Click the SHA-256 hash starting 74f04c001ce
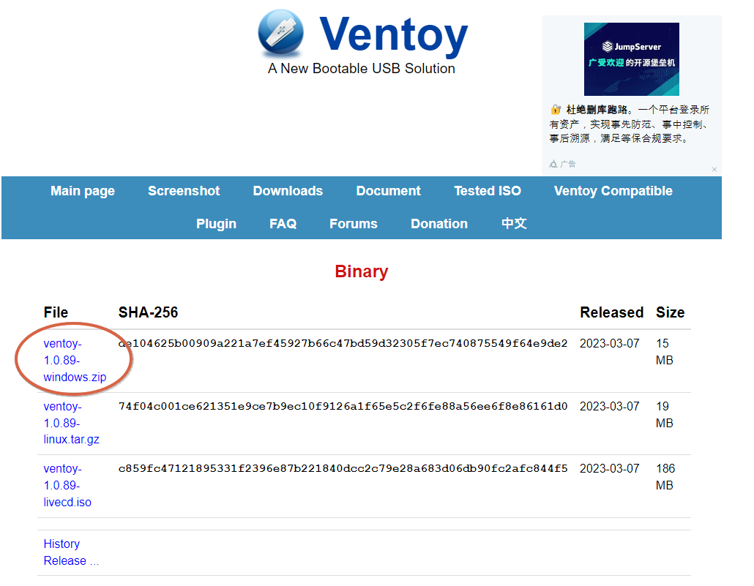Screen dimensions: 754x586 pyautogui.click(x=343, y=406)
